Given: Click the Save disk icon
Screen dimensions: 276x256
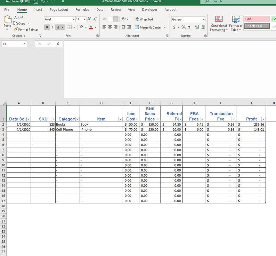Looking at the screenshot, I should (x=36, y=2).
